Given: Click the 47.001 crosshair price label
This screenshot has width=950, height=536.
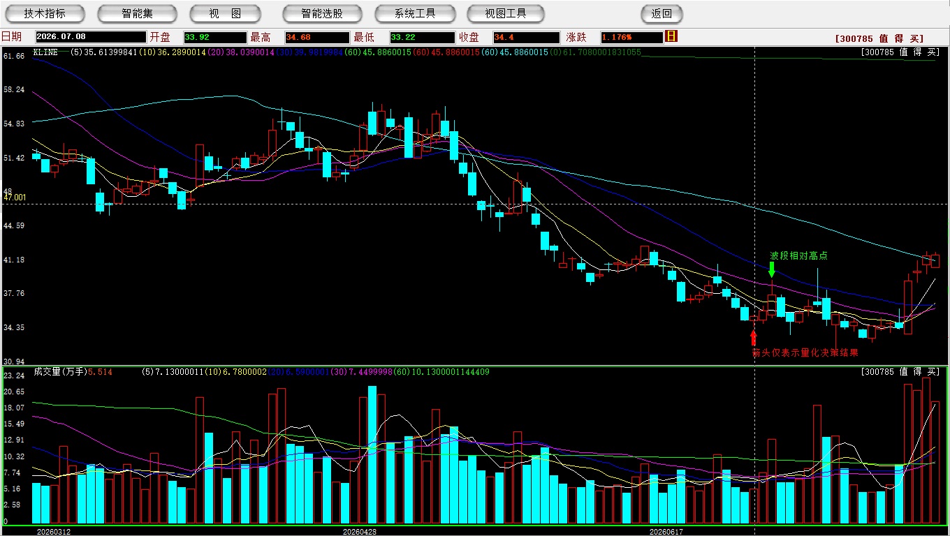Looking at the screenshot, I should coord(15,198).
